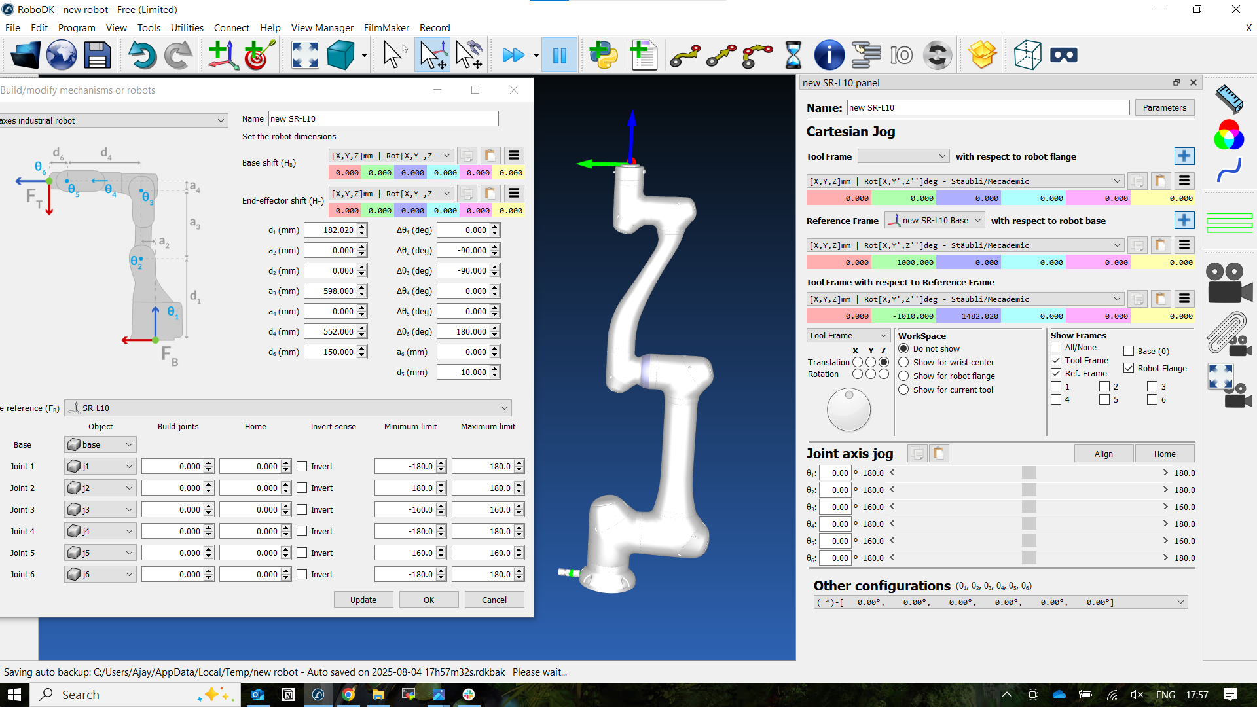This screenshot has width=1257, height=707.
Task: Click the Add reference frame icon
Action: [x=223, y=55]
